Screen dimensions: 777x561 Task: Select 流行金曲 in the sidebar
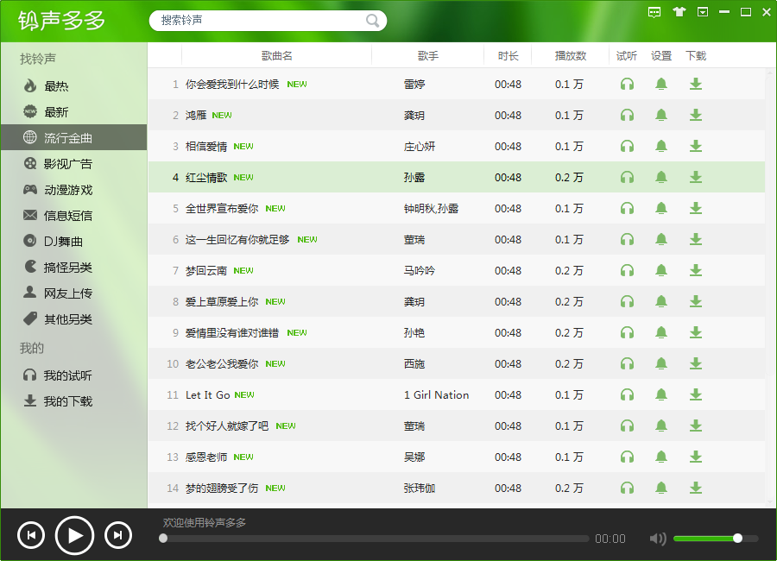[x=56, y=137]
